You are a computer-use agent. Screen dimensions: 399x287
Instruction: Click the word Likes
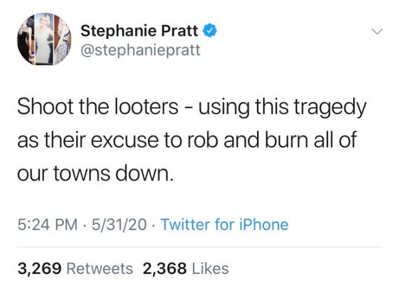210,268
